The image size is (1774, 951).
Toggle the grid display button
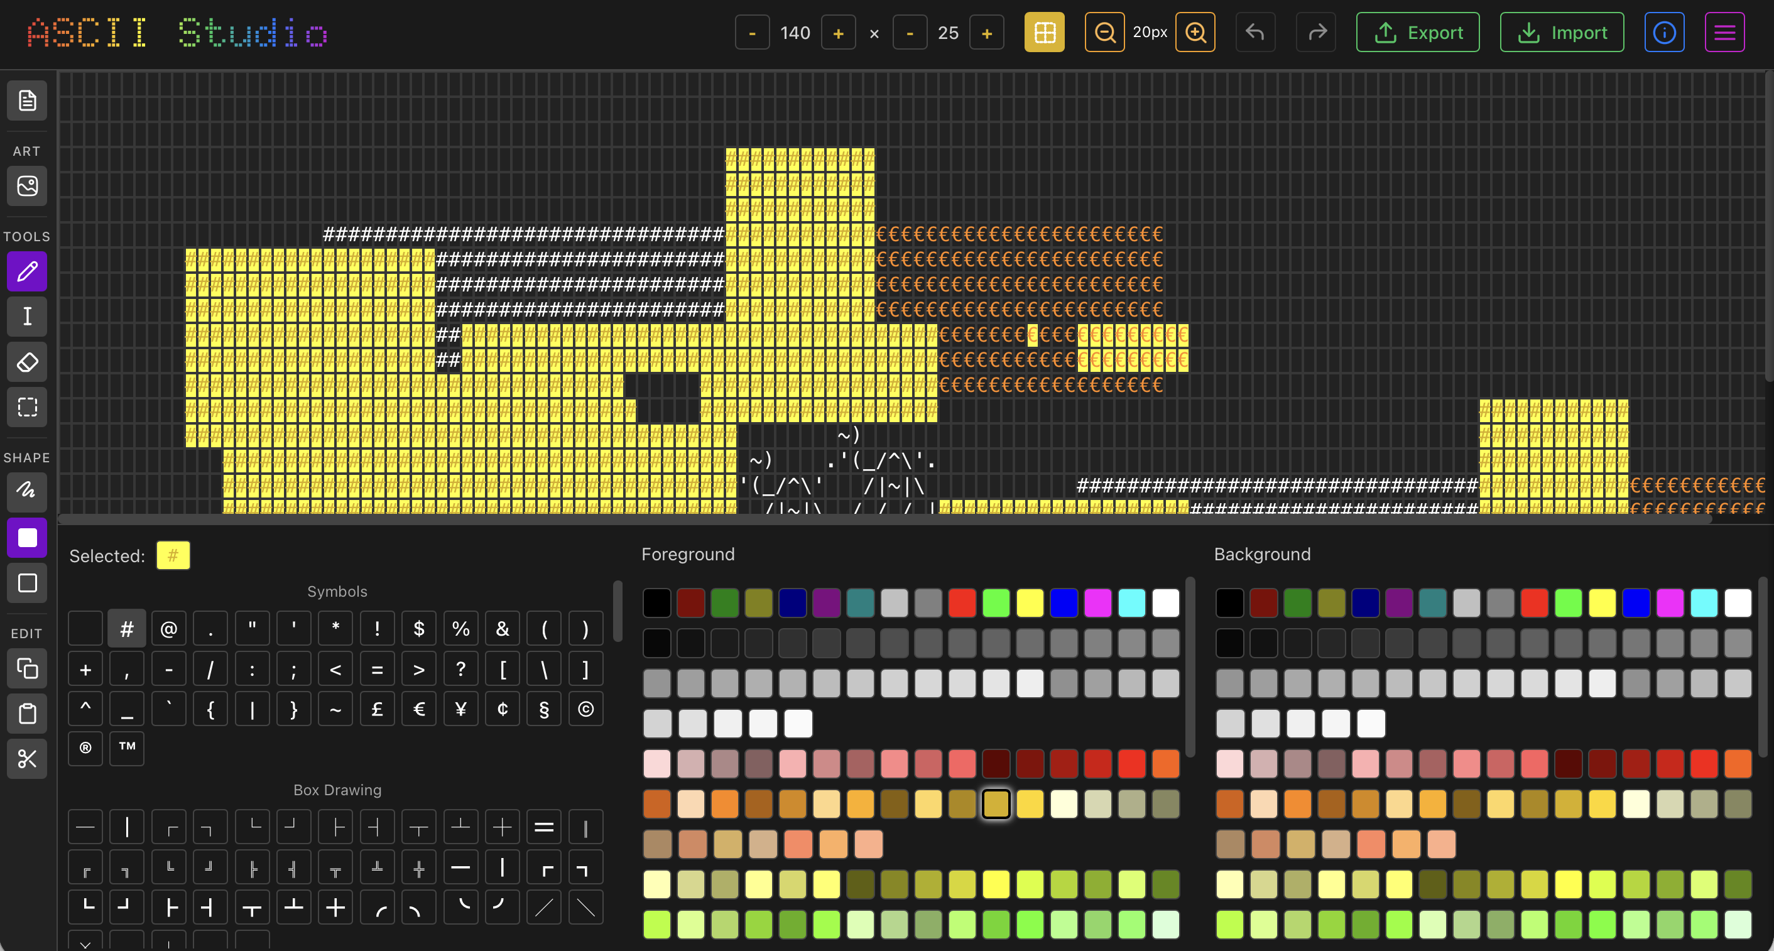1044,33
